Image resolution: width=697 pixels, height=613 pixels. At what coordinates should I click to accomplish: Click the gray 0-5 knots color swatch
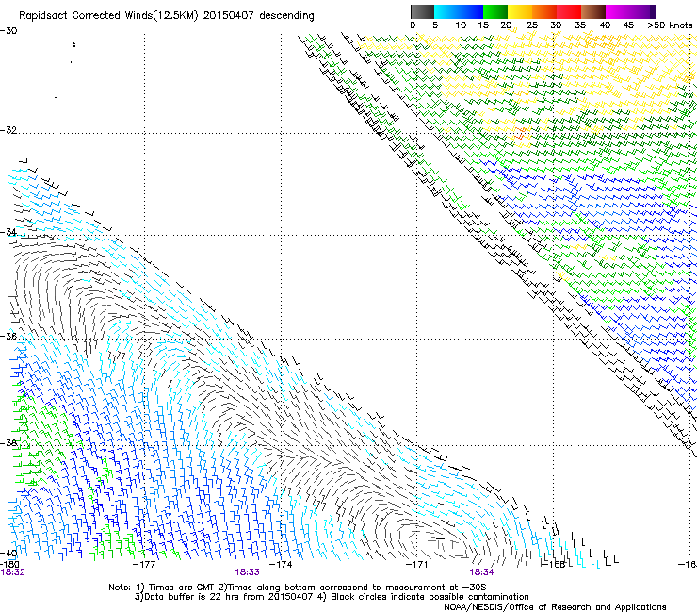422,11
